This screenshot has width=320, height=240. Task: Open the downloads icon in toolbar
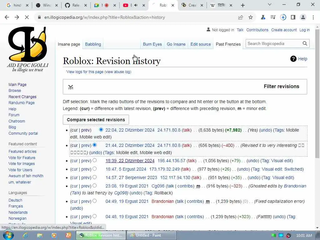(x=283, y=17)
